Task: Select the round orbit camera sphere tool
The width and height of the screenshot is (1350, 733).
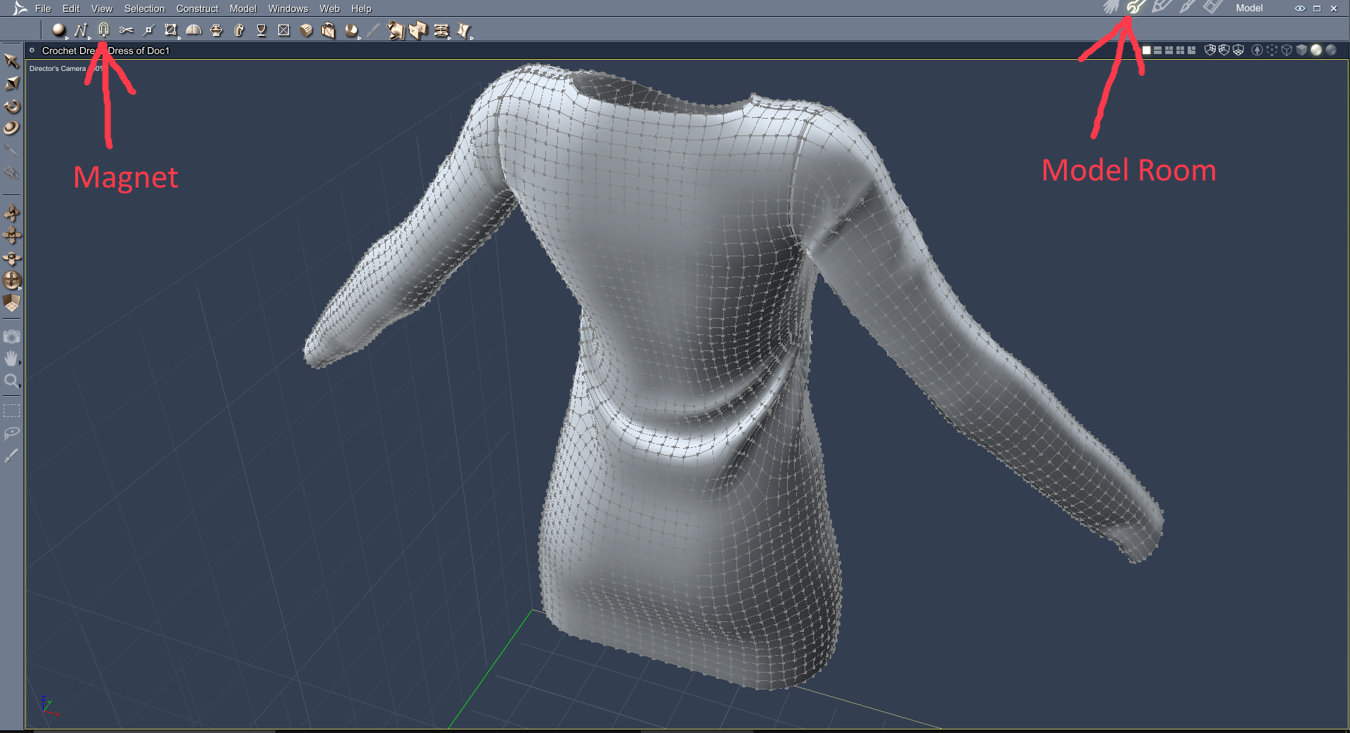Action: tap(12, 280)
